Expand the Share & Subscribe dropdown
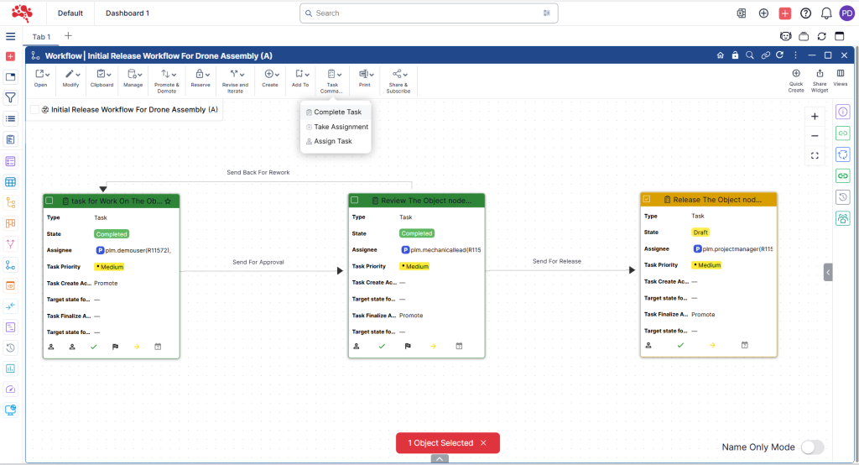The width and height of the screenshot is (859, 465). pyautogui.click(x=398, y=75)
